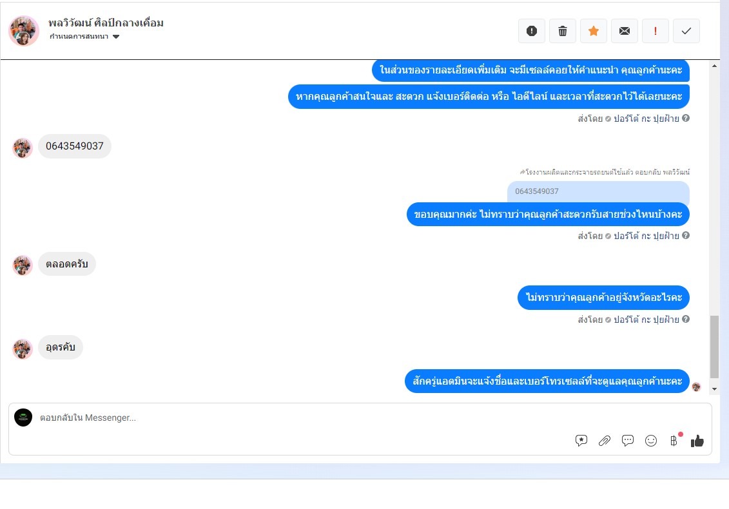The width and height of the screenshot is (729, 509).
Task: Click scrollbar up arrow in chat
Action: tap(714, 66)
